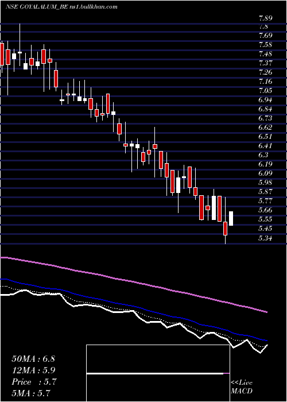Click the 5.77 price level label
The width and height of the screenshot is (287, 402).
click(265, 200)
